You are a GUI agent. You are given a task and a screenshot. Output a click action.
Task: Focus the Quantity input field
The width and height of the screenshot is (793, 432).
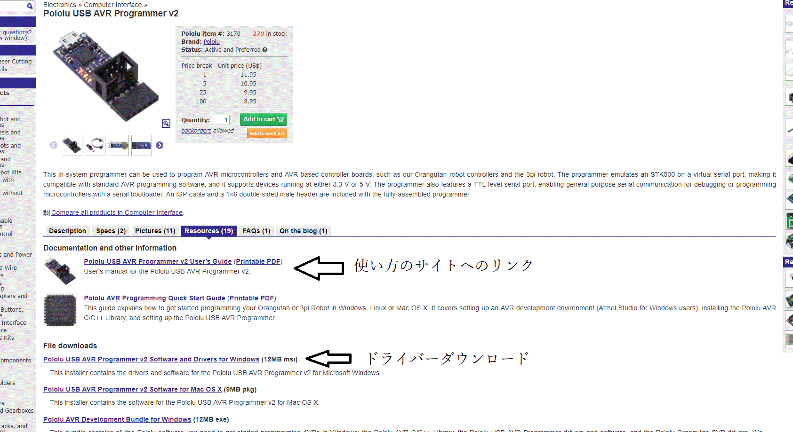(x=221, y=120)
